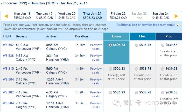Open flight details for WS 210
182x112 pixels.
tap(8, 69)
